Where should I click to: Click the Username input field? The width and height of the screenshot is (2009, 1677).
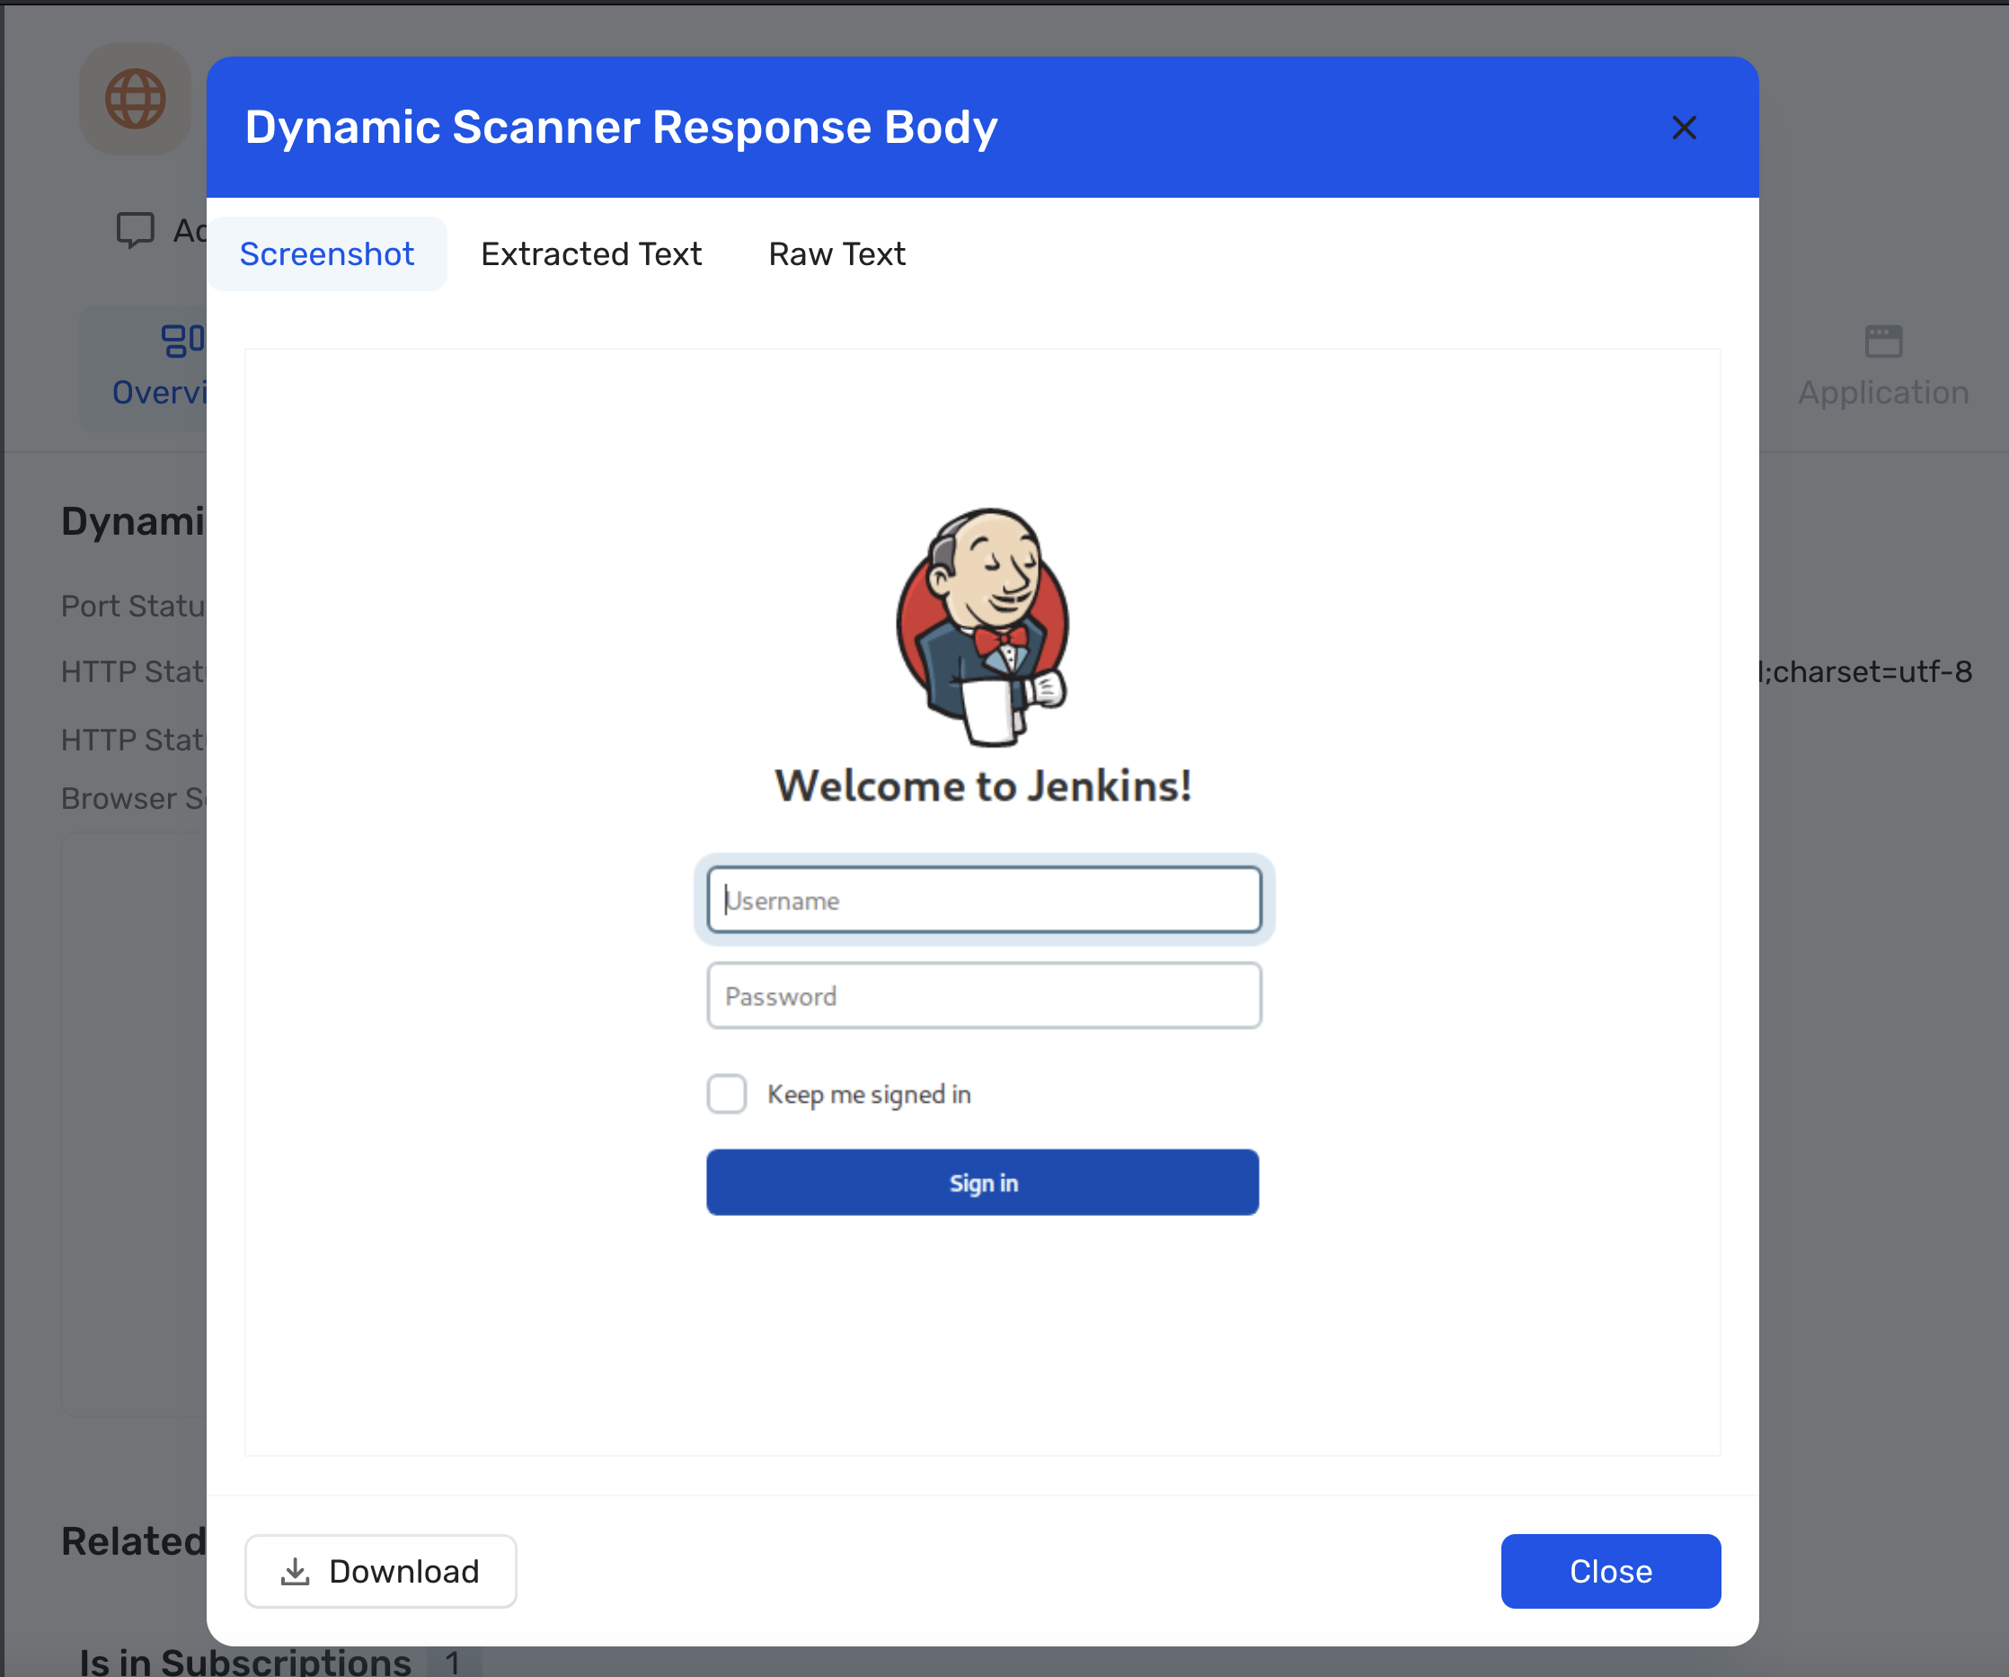pyautogui.click(x=984, y=900)
